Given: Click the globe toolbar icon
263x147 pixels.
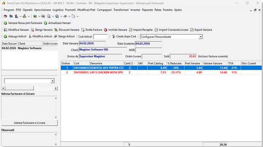Looking at the screenshot, I should pos(57,16).
